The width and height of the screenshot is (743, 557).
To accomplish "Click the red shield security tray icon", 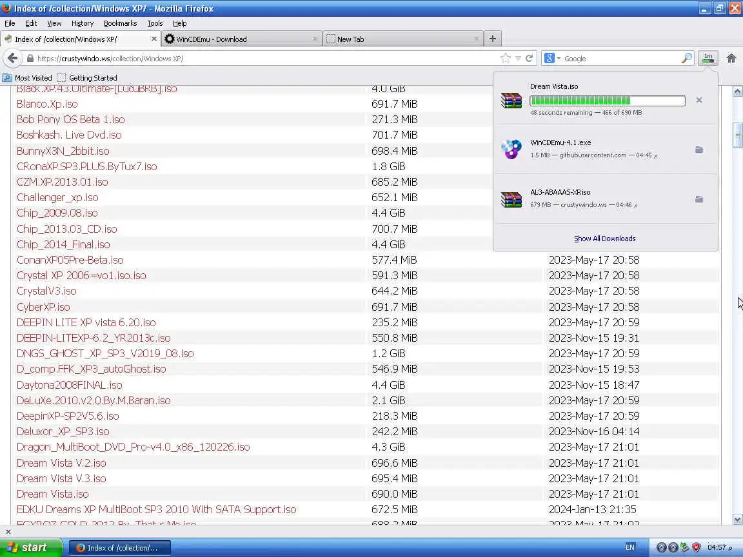I will [x=696, y=547].
